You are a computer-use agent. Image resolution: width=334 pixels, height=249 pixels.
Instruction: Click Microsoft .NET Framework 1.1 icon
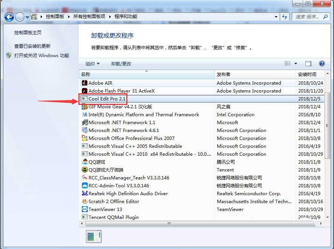point(84,122)
